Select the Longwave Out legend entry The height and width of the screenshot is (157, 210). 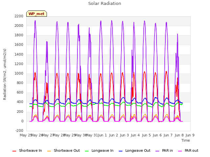(x=135, y=150)
